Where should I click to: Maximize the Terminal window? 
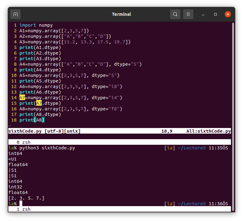tap(215, 14)
